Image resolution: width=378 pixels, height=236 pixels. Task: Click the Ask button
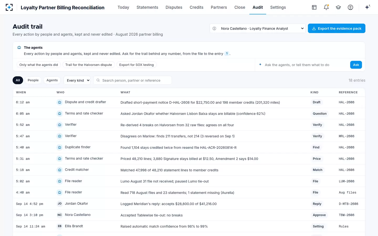[x=356, y=65]
